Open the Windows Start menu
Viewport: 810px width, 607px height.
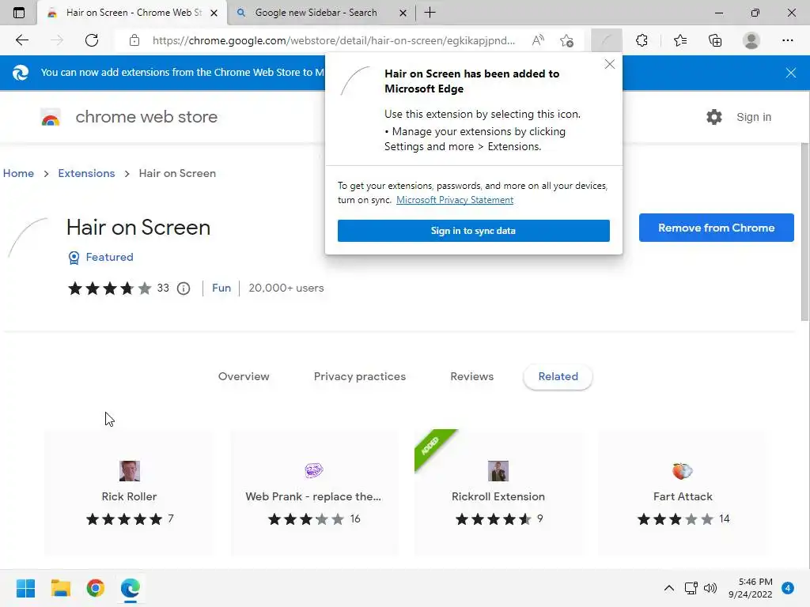click(25, 588)
